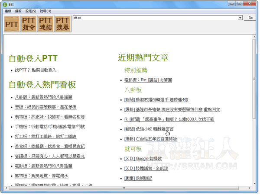Screen dimensions: 260x195
Task: Open the 笨板 board link
Action: pos(45,107)
